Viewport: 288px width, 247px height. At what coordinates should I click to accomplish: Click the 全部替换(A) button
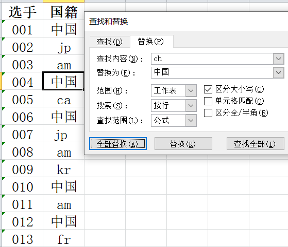(x=118, y=144)
